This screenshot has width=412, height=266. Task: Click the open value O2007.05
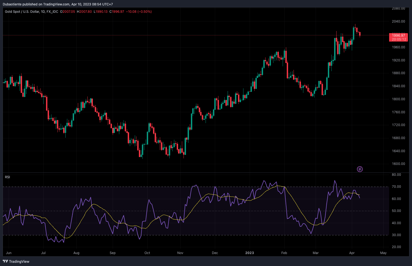[68, 12]
